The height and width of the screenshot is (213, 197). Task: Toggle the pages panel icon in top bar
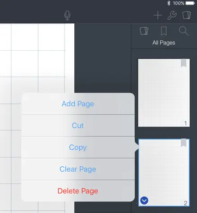(x=187, y=15)
